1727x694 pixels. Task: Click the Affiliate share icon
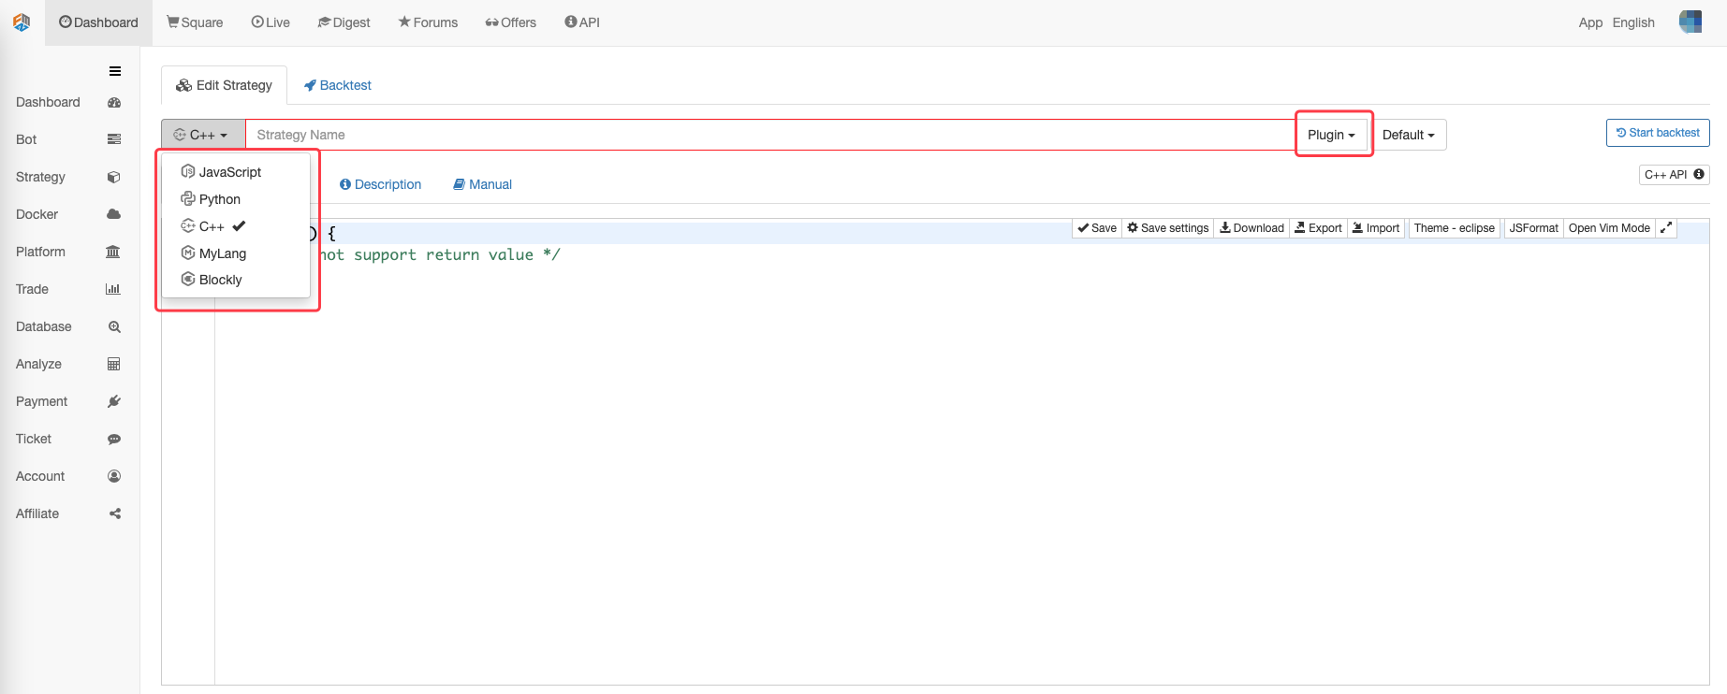(x=115, y=513)
